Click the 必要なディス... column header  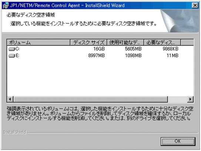[x=162, y=42]
